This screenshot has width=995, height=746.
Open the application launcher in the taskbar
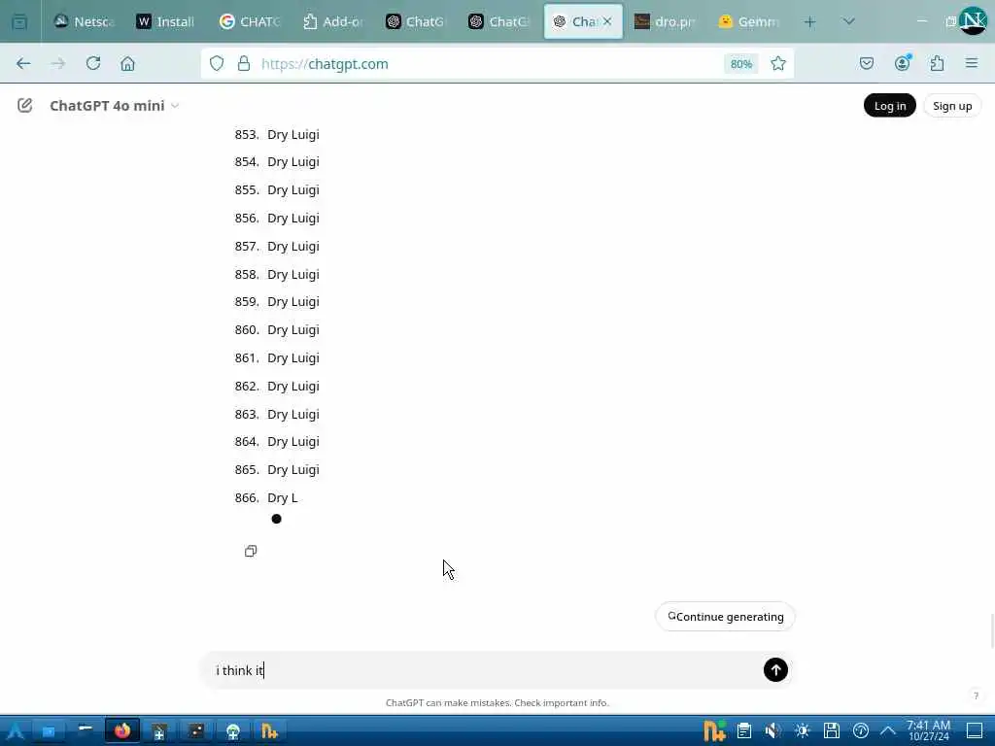[15, 731]
